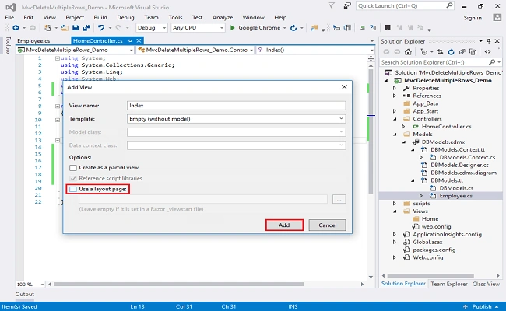This screenshot has height=311, width=506.
Task: Select DBModels.edmx in Solution Explorer
Action: [x=443, y=142]
